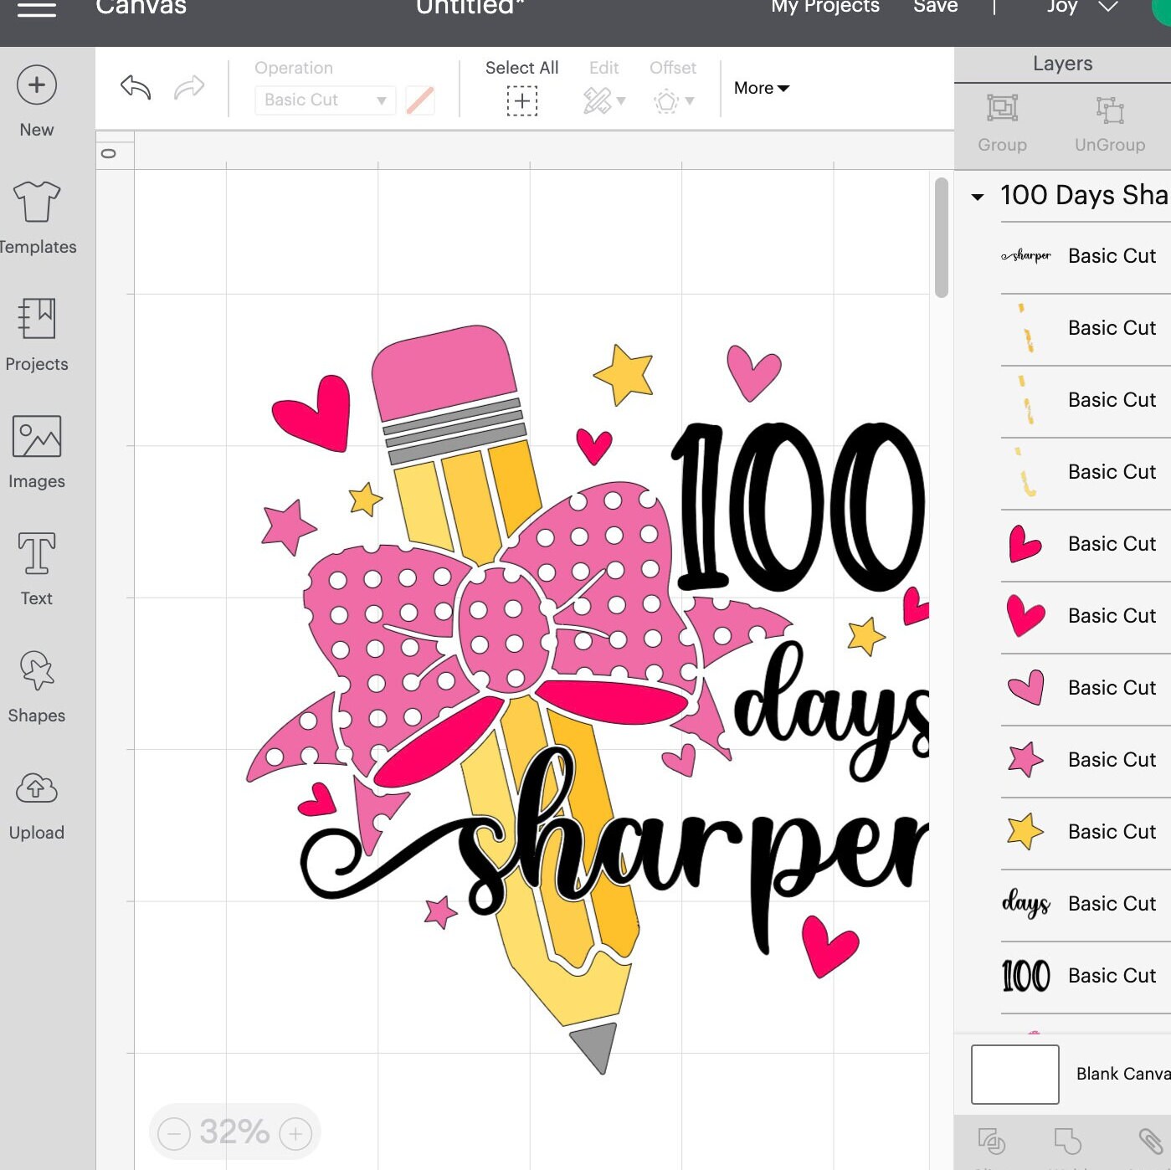The width and height of the screenshot is (1171, 1170).
Task: Open the More dropdown
Action: (760, 87)
